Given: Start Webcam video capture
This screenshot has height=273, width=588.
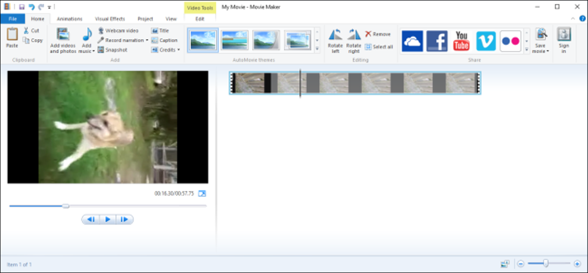Looking at the screenshot, I should pos(118,30).
